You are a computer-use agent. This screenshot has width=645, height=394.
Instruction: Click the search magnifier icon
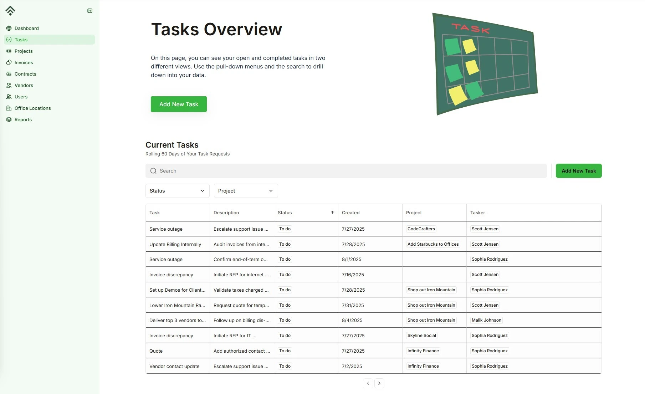[x=153, y=171]
